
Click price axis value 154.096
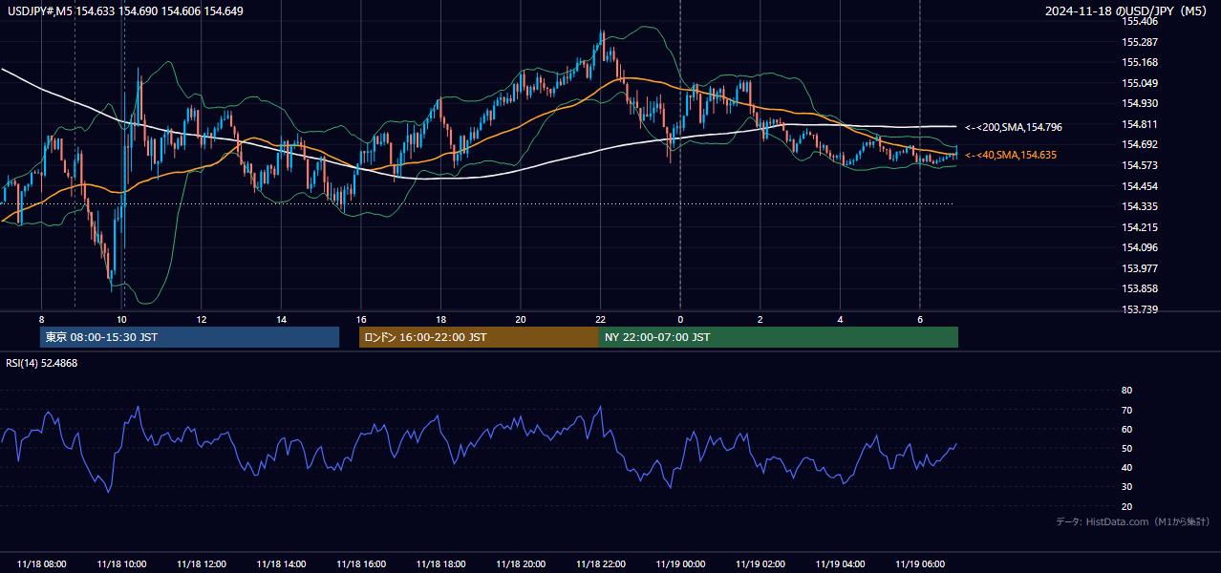coord(1140,247)
